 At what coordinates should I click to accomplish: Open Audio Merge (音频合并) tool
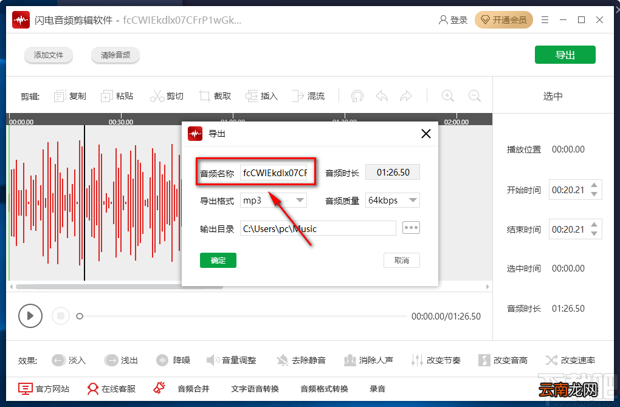[193, 389]
